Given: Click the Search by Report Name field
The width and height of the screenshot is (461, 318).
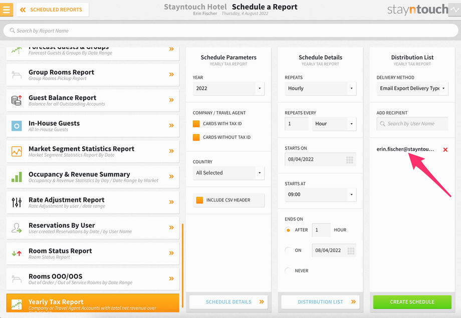Looking at the screenshot, I should [231, 31].
